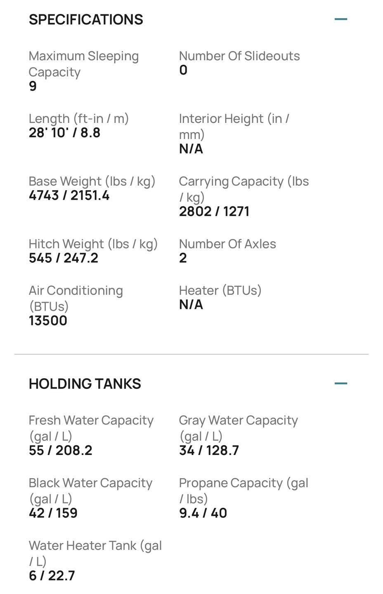The width and height of the screenshot is (383, 594).
Task: Click the SPECIFICATIONS heading
Action: (86, 19)
